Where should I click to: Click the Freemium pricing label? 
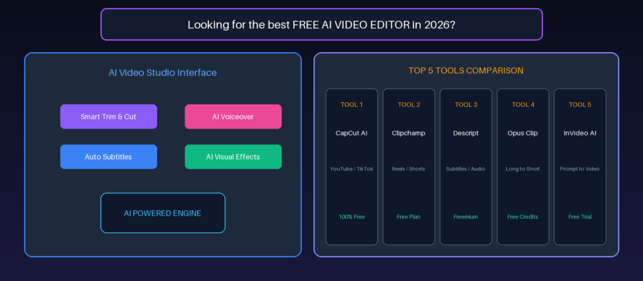(x=465, y=216)
